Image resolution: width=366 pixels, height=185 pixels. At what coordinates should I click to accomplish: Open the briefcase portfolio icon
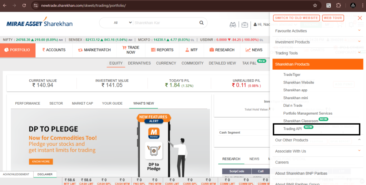point(244,25)
